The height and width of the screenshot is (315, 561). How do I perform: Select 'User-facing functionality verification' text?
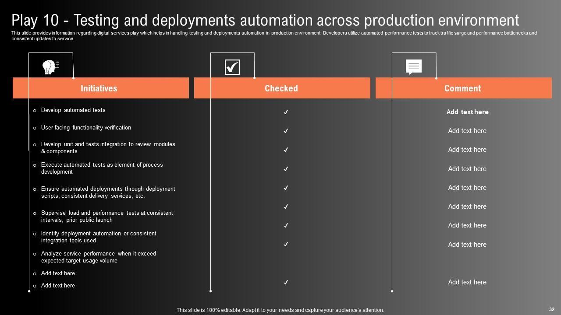pos(86,128)
